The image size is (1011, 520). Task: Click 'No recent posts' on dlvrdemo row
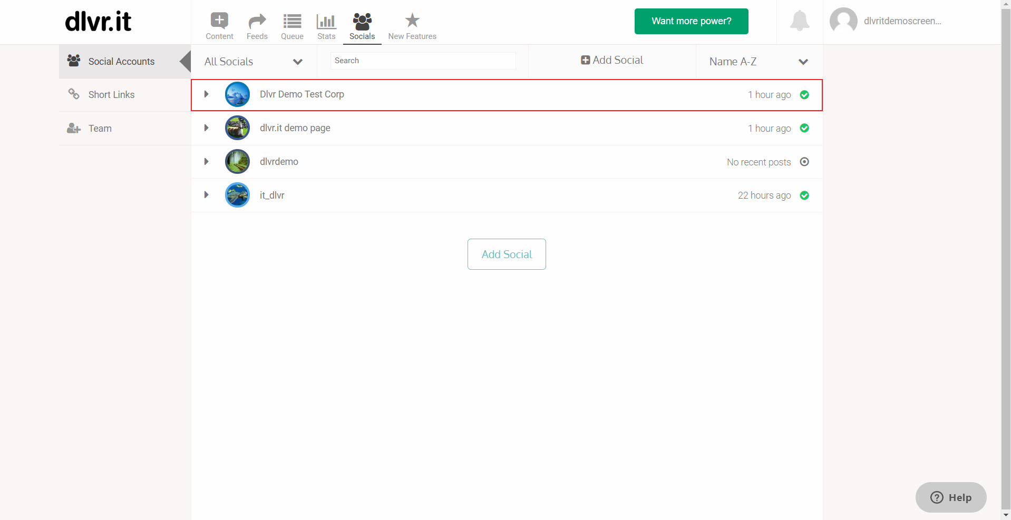click(x=759, y=162)
